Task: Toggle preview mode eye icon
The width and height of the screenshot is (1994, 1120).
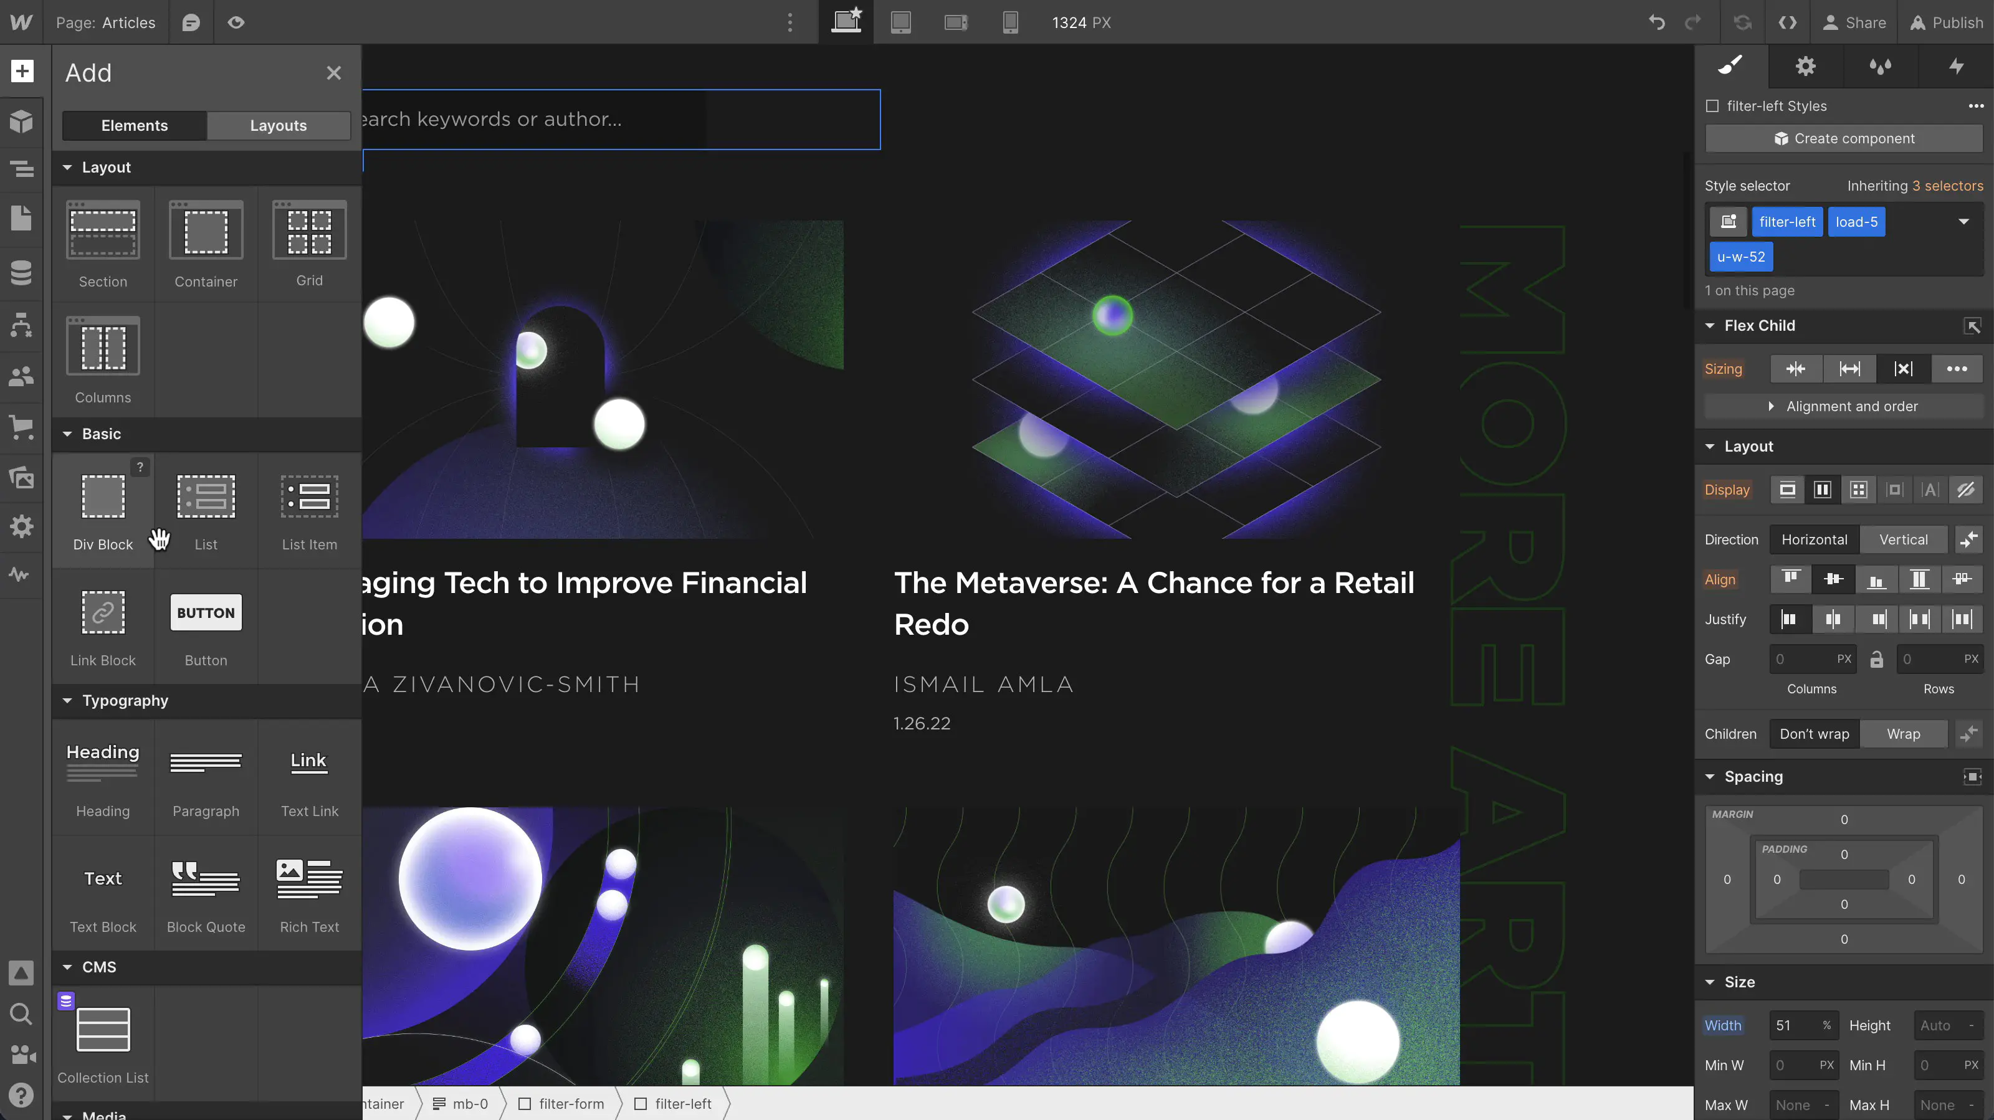Action: click(x=236, y=22)
